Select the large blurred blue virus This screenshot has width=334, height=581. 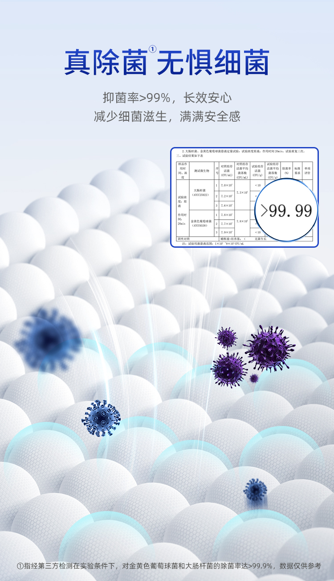[x=49, y=340]
